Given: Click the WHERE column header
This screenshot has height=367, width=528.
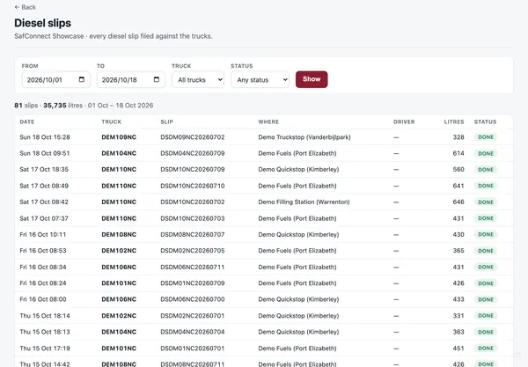Looking at the screenshot, I should click(268, 121).
